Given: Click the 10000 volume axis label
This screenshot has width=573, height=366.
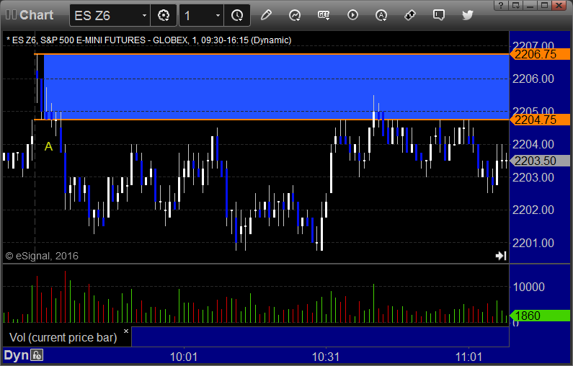Looking at the screenshot, I should (x=529, y=287).
